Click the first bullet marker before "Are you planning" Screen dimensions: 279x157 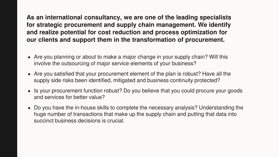29,57
